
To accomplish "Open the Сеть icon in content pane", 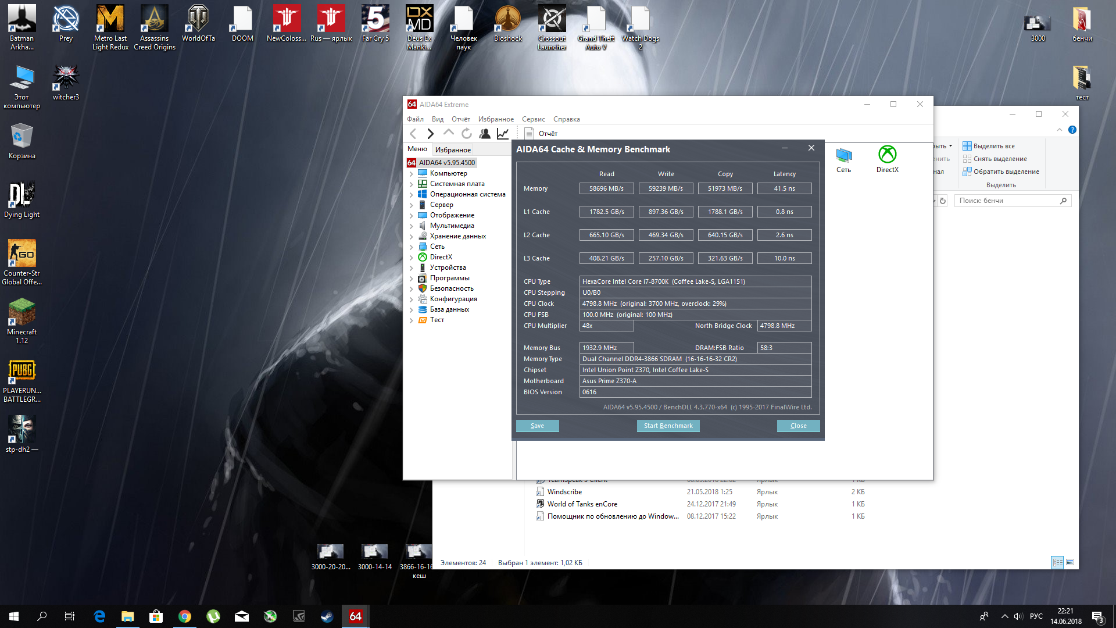I will (843, 159).
